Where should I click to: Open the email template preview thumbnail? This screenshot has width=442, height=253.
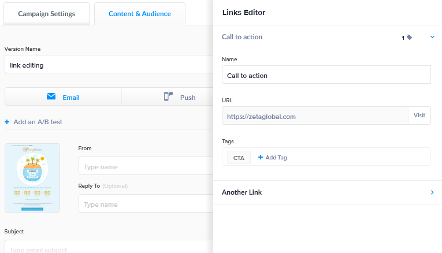click(x=32, y=178)
